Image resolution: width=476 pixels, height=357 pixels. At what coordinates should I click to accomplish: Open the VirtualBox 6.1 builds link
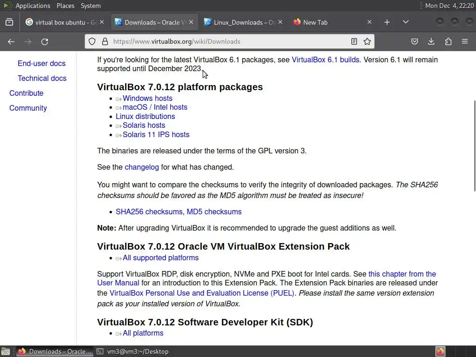[325, 60]
